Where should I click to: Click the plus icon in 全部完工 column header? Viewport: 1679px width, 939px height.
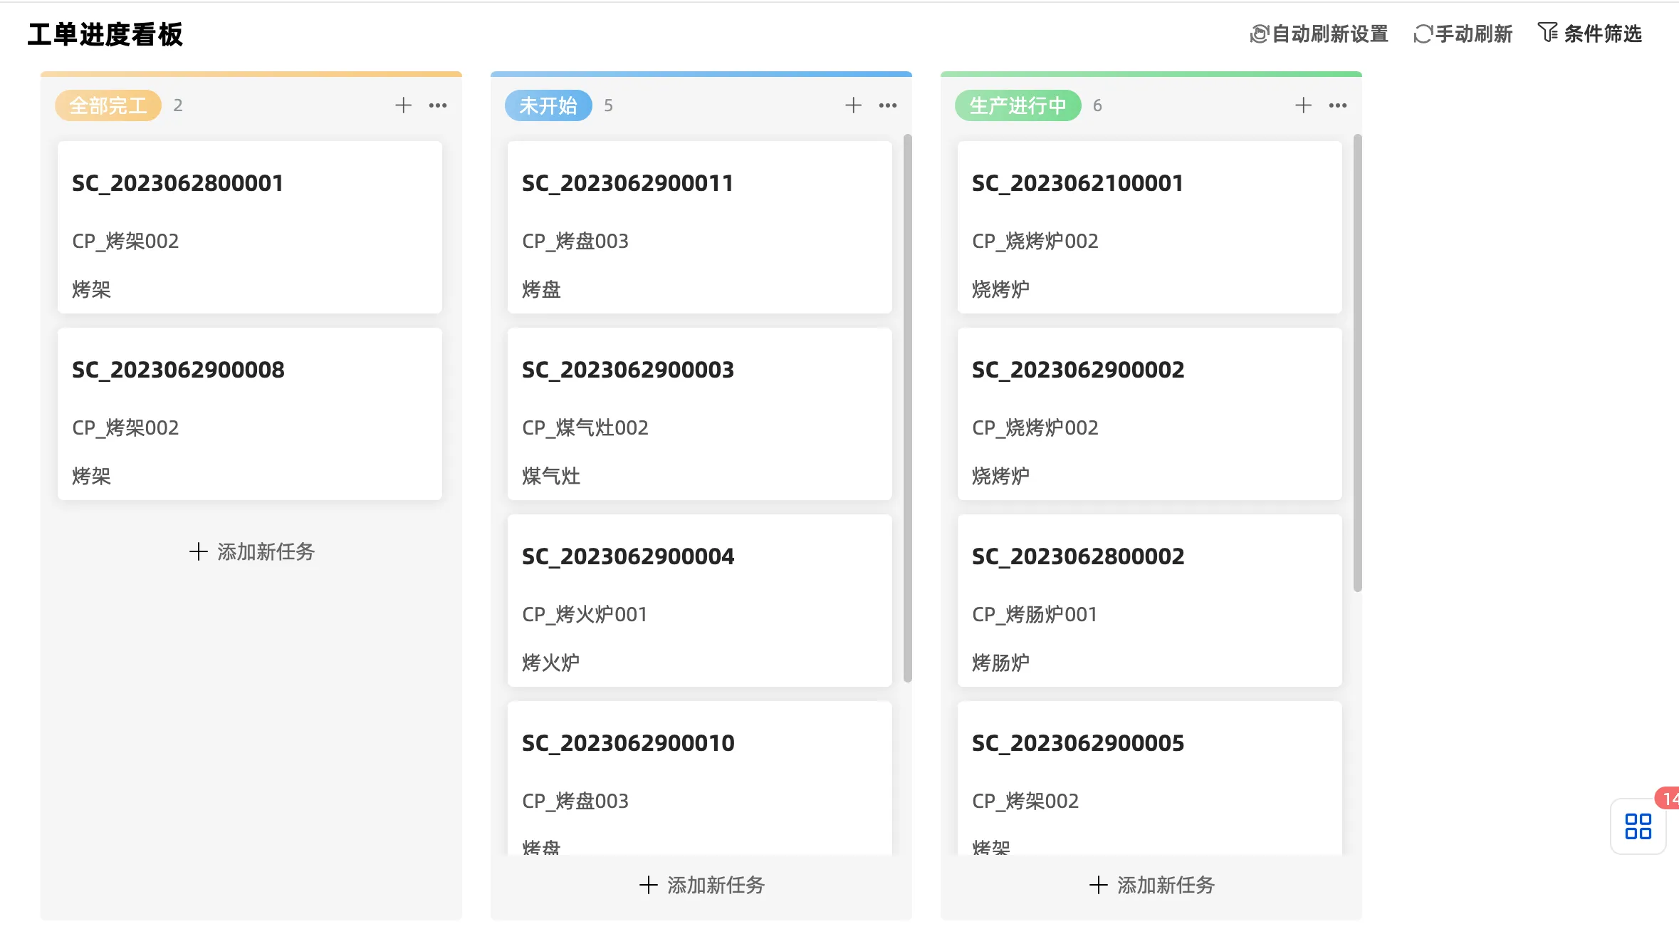(x=403, y=105)
